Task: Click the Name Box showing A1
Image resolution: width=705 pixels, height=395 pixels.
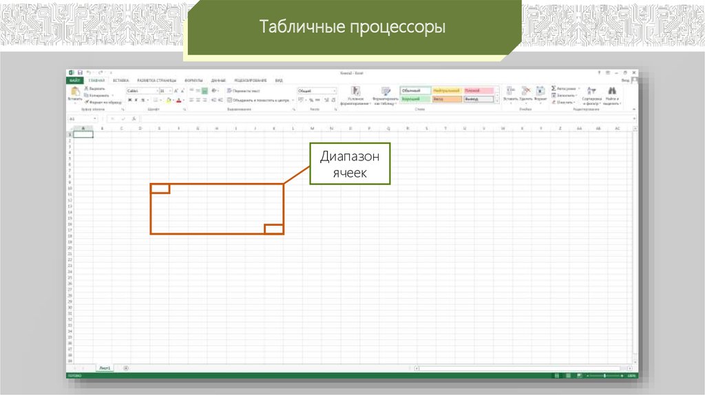Action: [83, 118]
